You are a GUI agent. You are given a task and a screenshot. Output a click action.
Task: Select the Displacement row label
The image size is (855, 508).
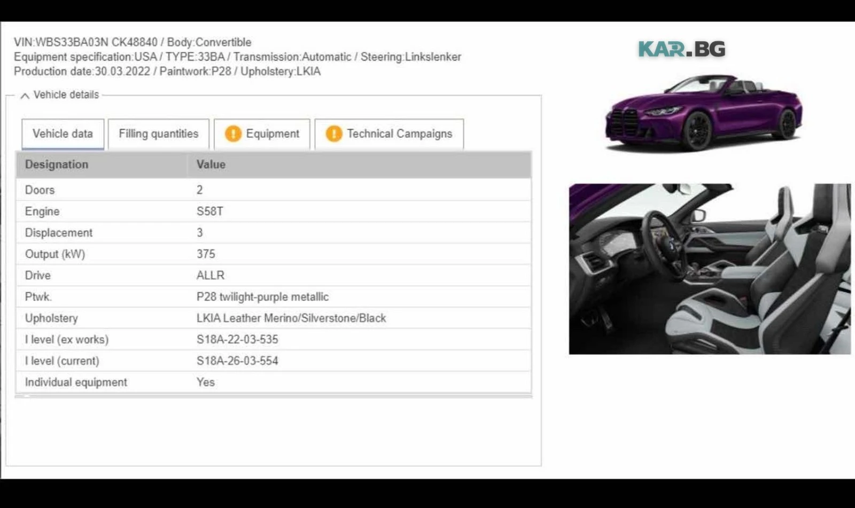(59, 233)
